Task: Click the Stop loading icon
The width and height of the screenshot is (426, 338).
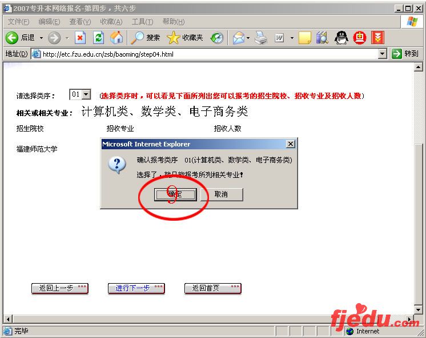Action: 80,38
